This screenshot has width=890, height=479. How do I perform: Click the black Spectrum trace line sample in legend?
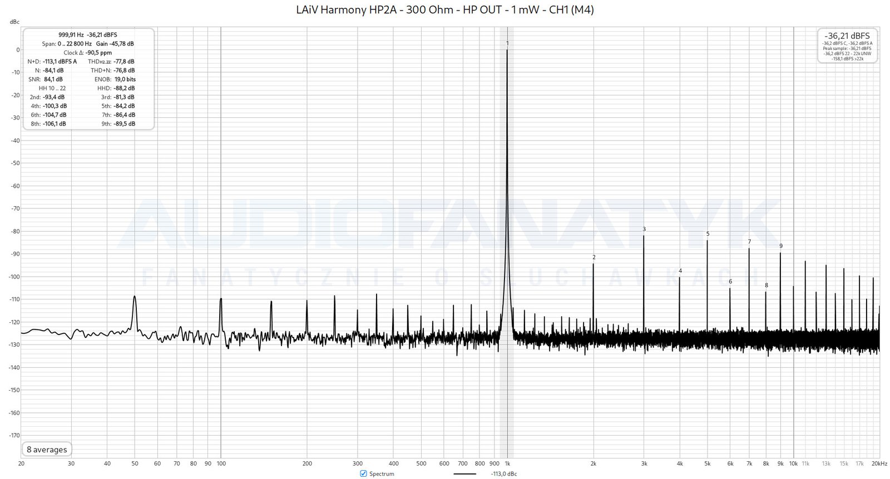pyautogui.click(x=464, y=473)
